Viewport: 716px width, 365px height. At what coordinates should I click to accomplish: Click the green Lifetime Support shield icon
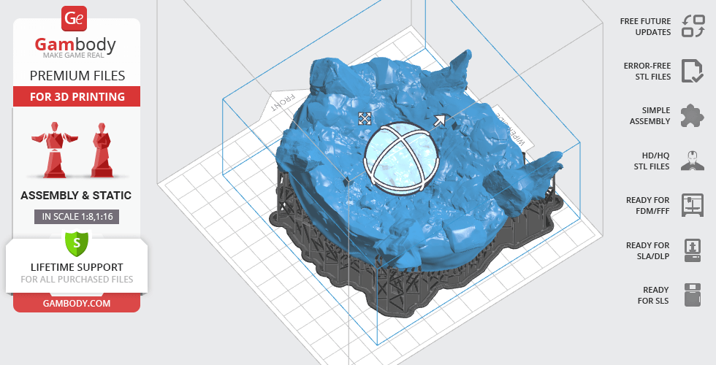point(77,243)
